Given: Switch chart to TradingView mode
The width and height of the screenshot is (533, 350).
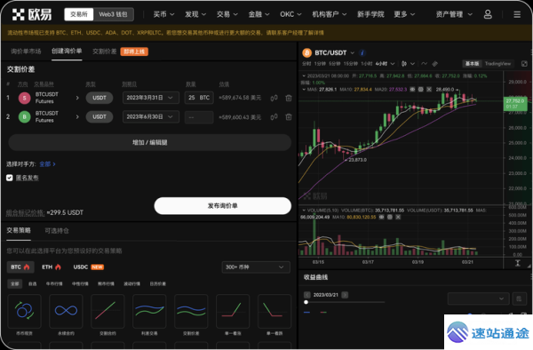Looking at the screenshot, I should 498,64.
